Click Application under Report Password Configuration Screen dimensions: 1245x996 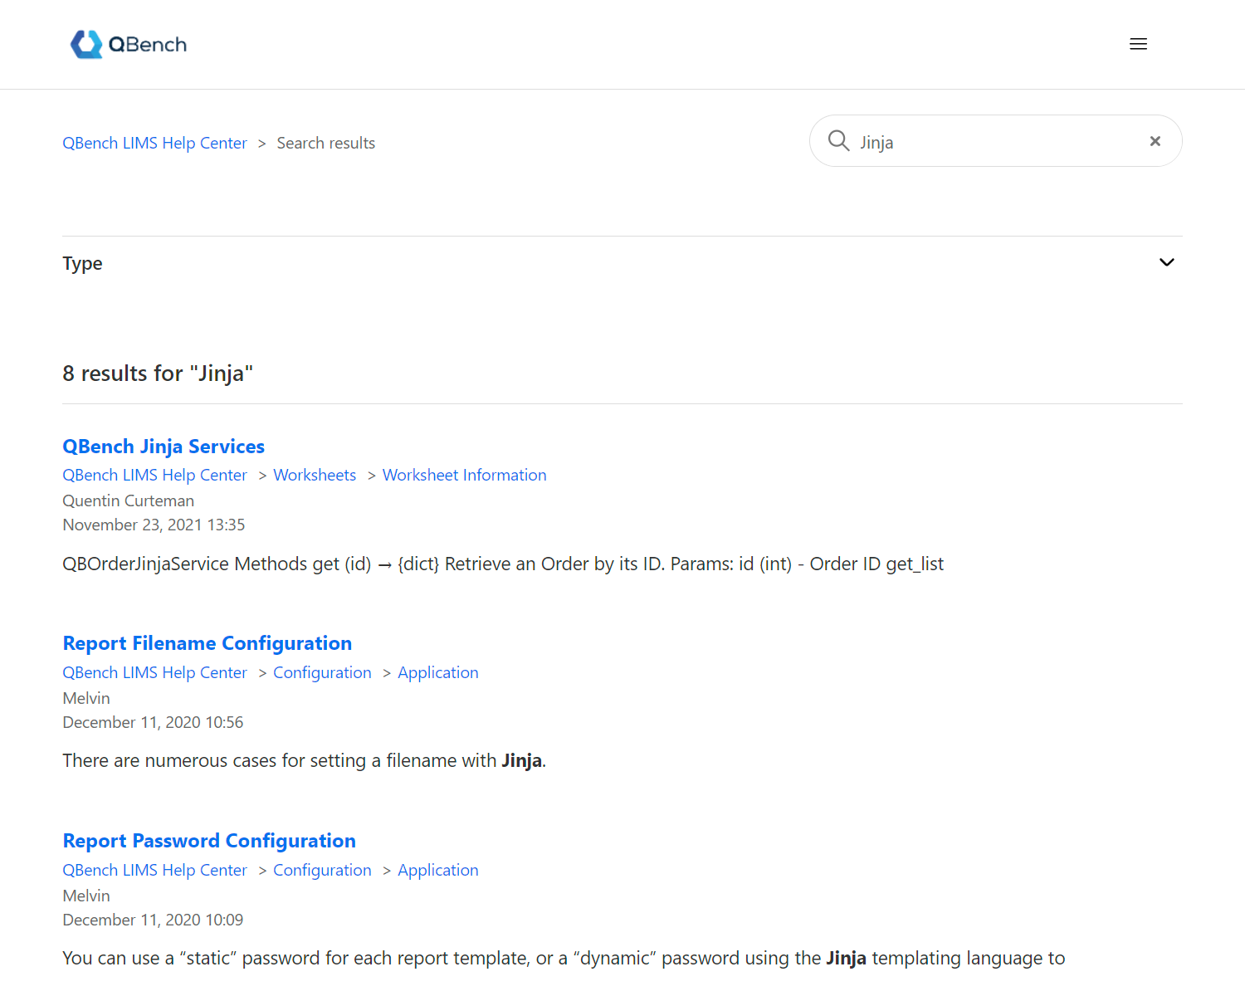[x=437, y=871]
